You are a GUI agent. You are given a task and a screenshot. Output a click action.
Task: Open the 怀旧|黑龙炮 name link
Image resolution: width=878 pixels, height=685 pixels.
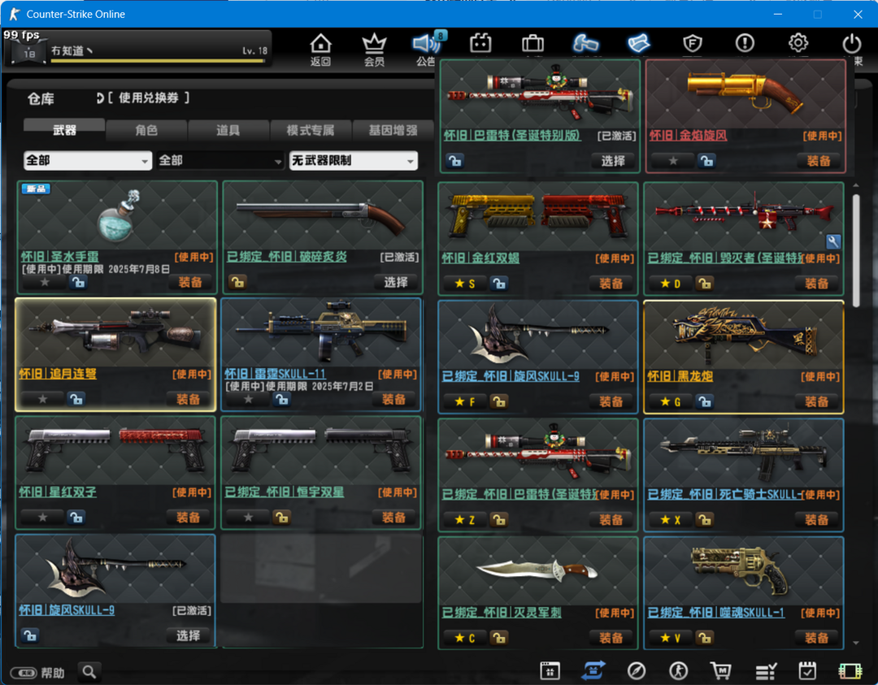[x=680, y=377]
